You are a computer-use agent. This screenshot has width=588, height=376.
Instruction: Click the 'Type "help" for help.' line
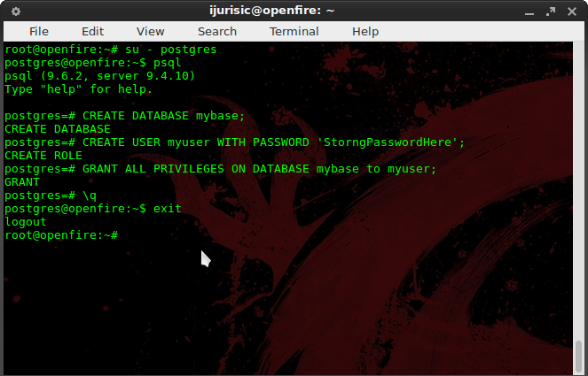pos(78,89)
